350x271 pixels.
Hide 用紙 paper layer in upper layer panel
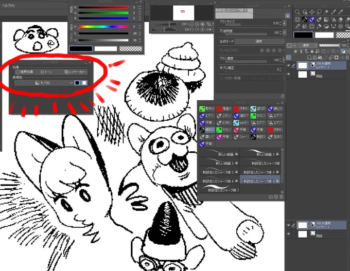(288, 74)
